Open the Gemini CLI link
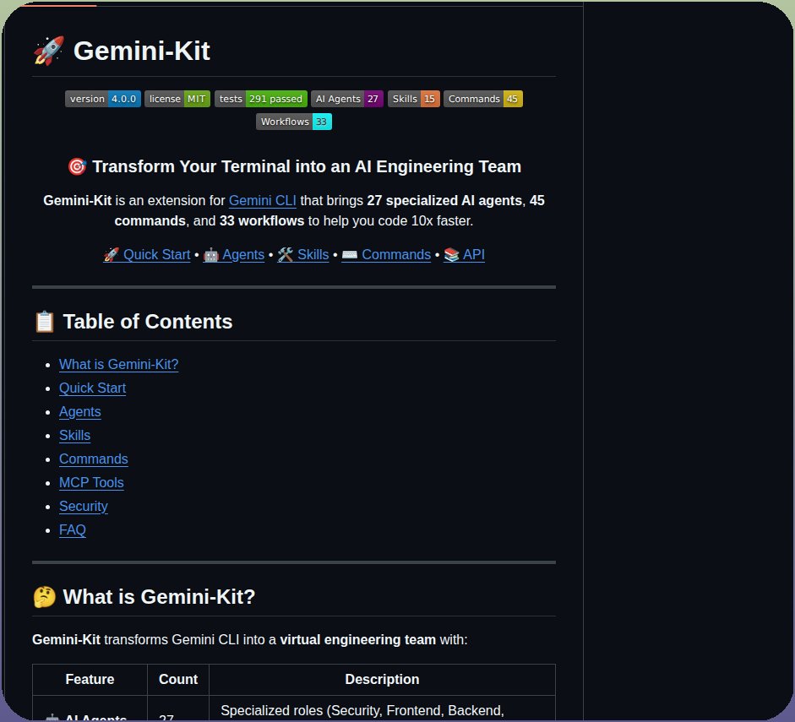This screenshot has height=722, width=795. [x=262, y=201]
